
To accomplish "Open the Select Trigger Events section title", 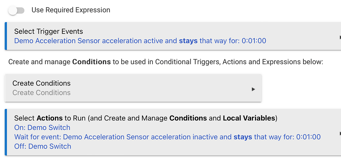I will click(48, 32).
